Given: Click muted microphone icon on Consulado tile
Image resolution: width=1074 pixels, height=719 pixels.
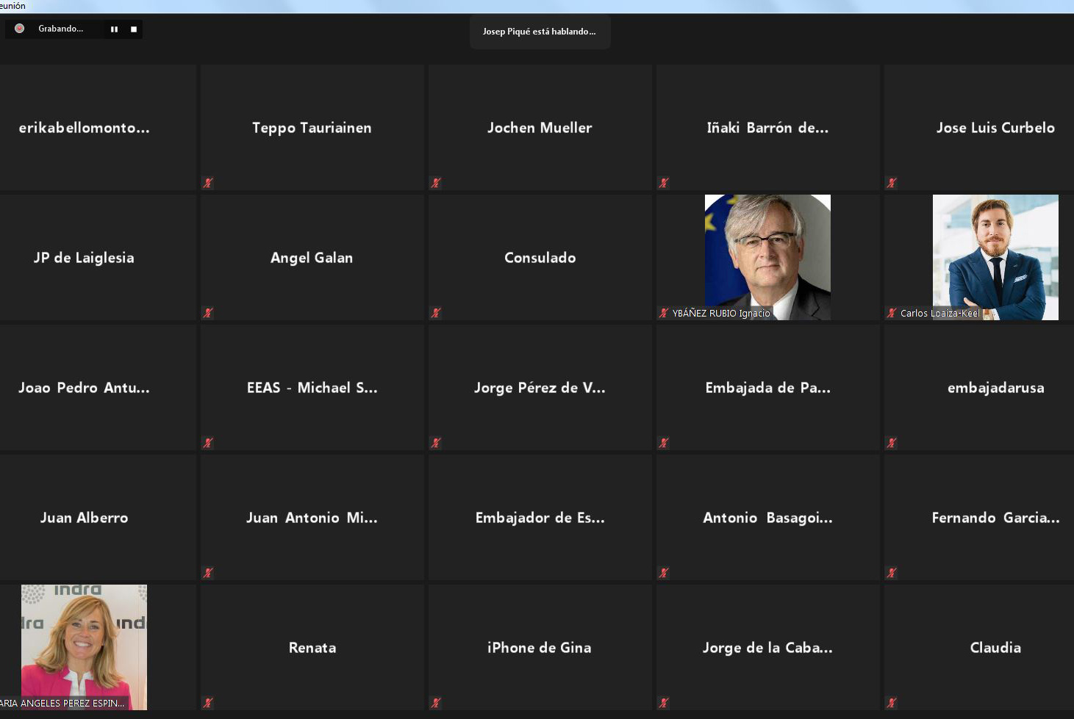Looking at the screenshot, I should 436,313.
